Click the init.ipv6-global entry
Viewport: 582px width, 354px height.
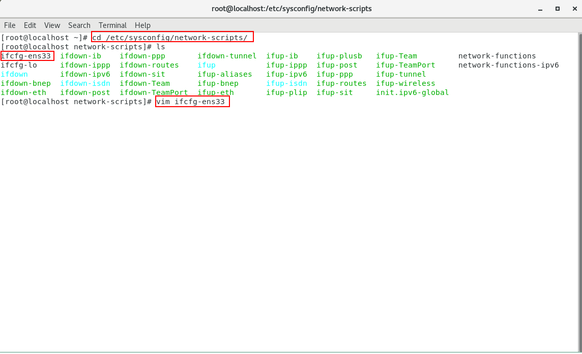click(x=413, y=92)
